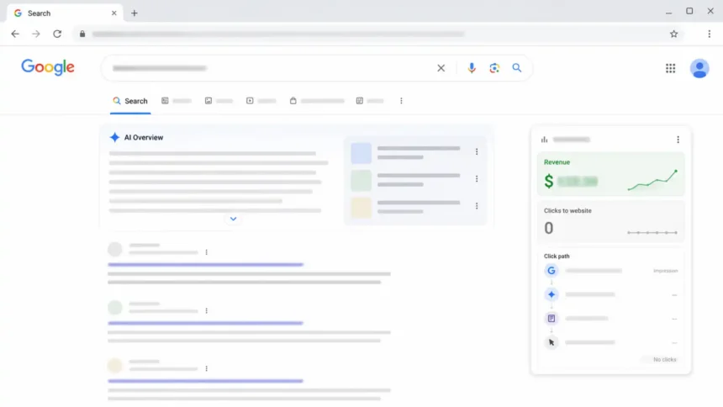
Task: Clear the search query with the X icon
Action: pos(441,68)
